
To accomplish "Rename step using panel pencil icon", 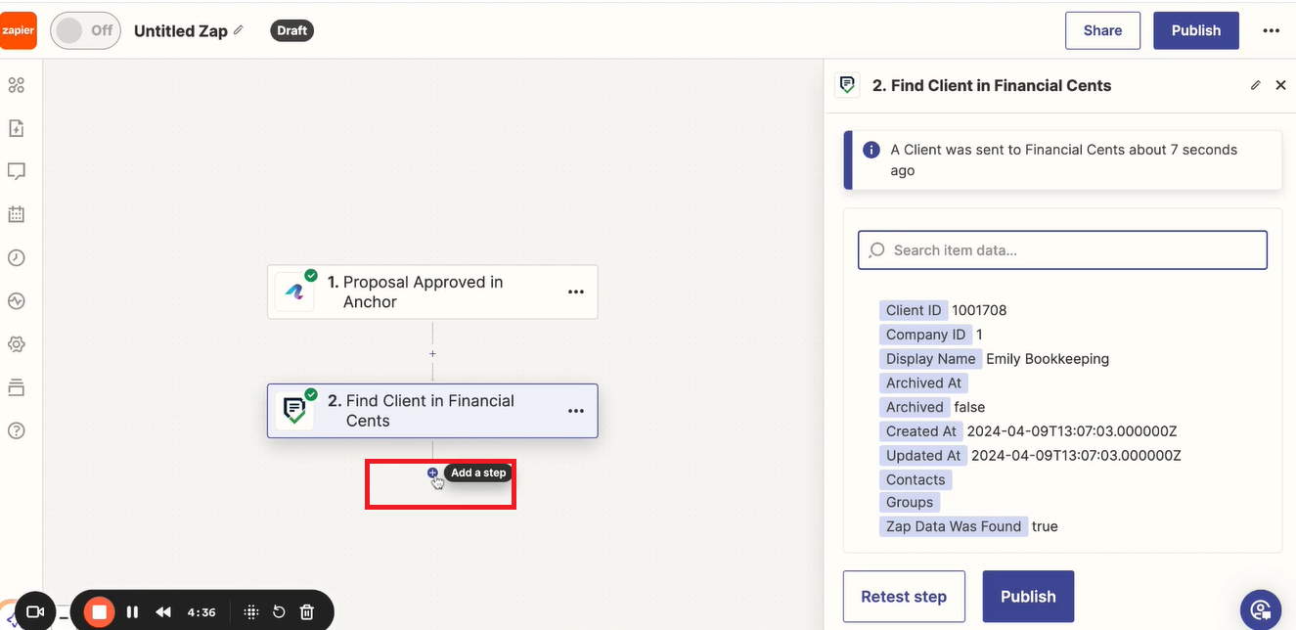I will (1256, 85).
